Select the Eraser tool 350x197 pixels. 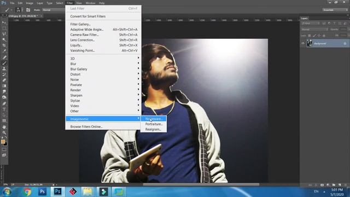tap(4, 80)
